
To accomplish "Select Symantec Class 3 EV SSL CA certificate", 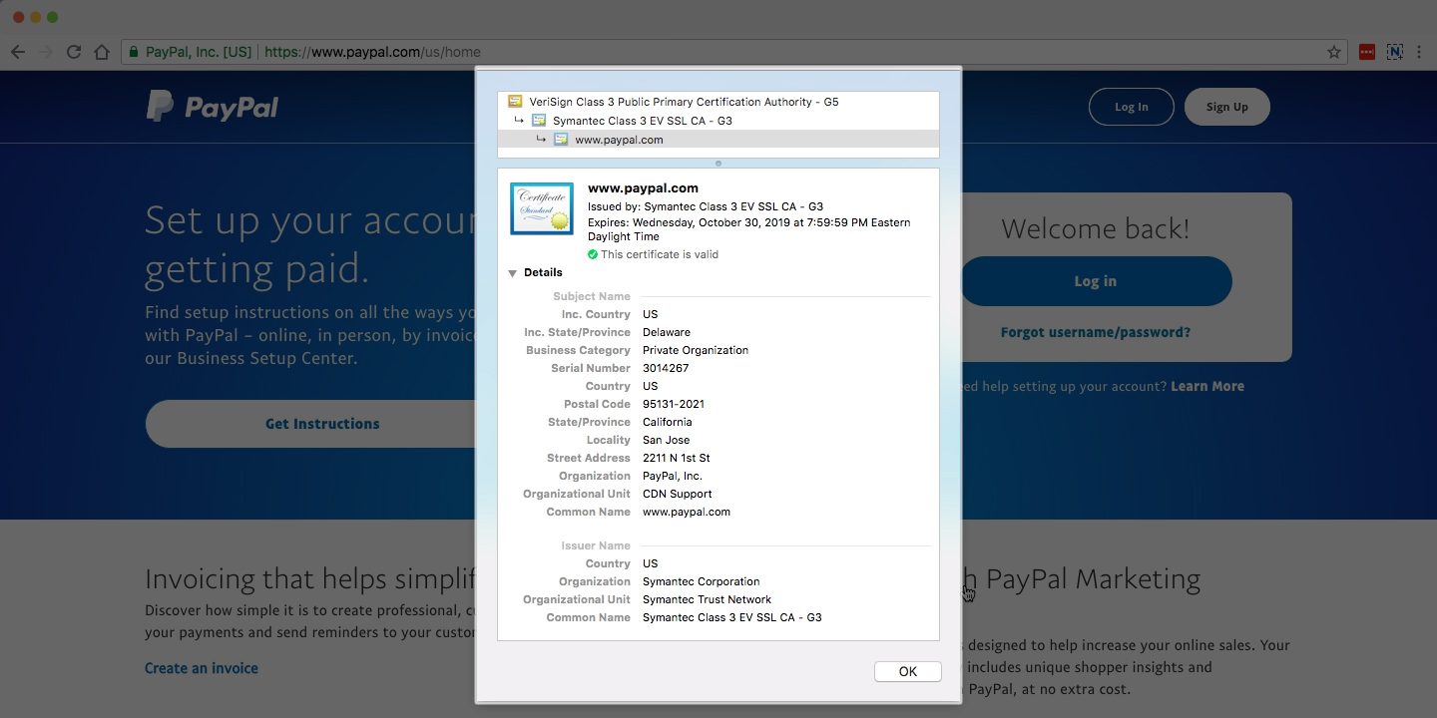I will (x=642, y=121).
